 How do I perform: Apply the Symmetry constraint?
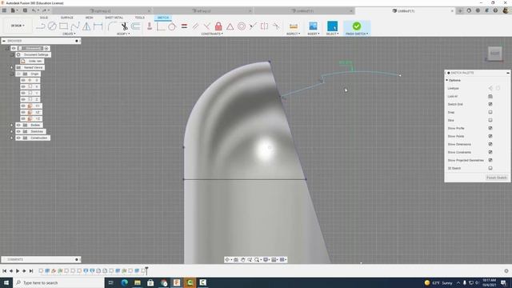[x=264, y=26]
